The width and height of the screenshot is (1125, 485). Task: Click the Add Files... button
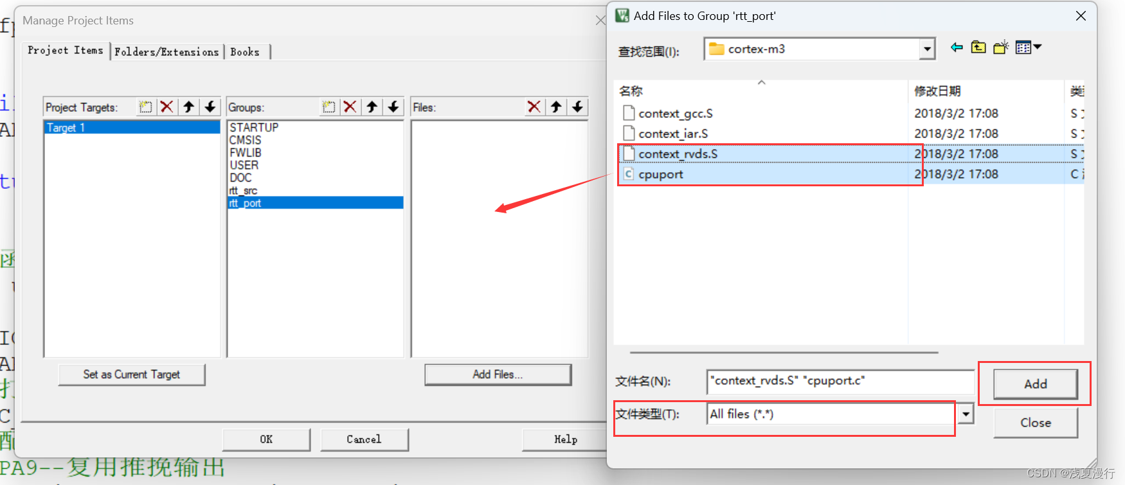pos(498,375)
